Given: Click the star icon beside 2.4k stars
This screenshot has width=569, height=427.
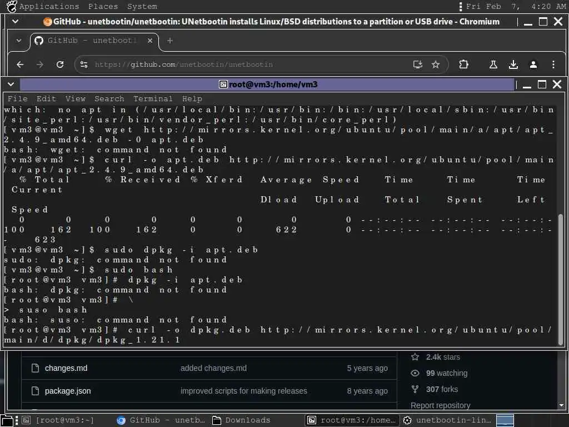Looking at the screenshot, I should (x=415, y=357).
